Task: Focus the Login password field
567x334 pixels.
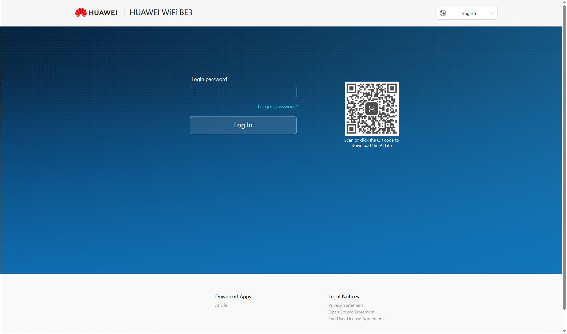Action: (243, 92)
